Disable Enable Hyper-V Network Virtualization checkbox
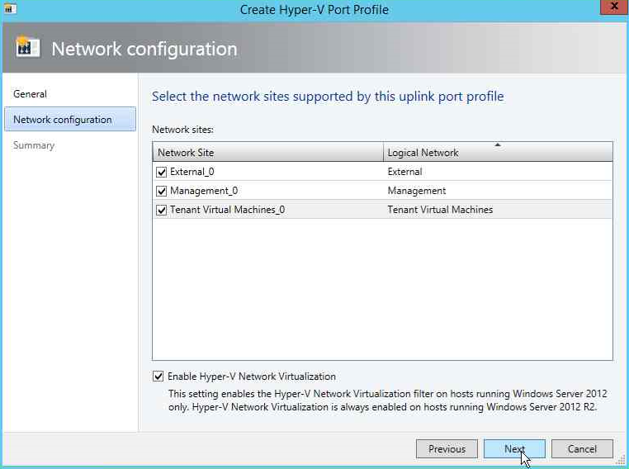The image size is (629, 469). (158, 377)
